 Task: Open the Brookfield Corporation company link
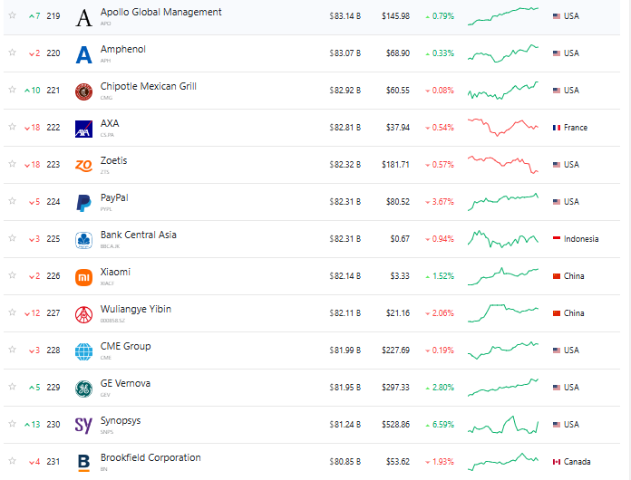[150, 457]
